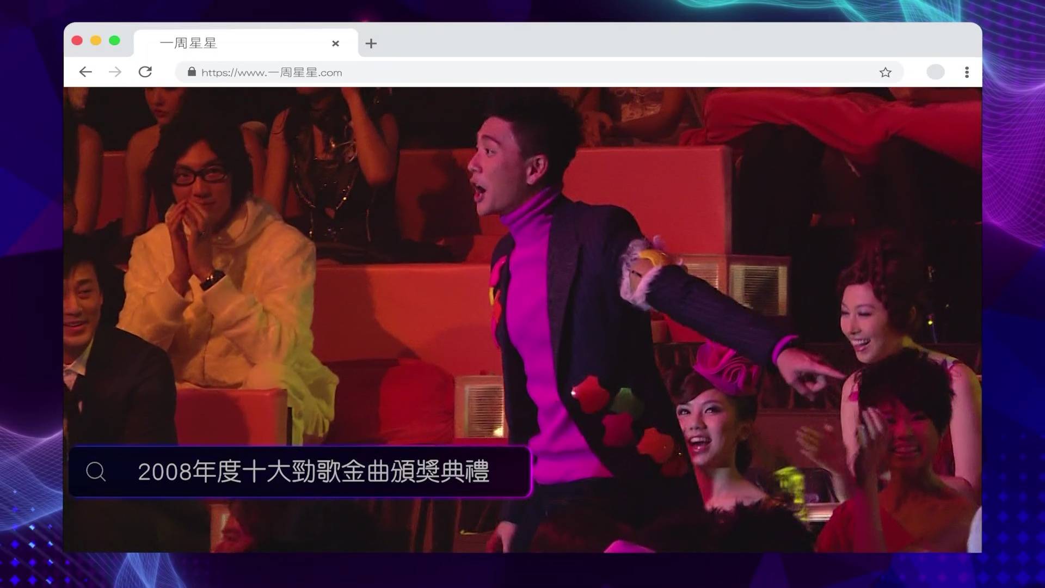Reload the page with refresh icon
The width and height of the screenshot is (1045, 588).
click(145, 72)
